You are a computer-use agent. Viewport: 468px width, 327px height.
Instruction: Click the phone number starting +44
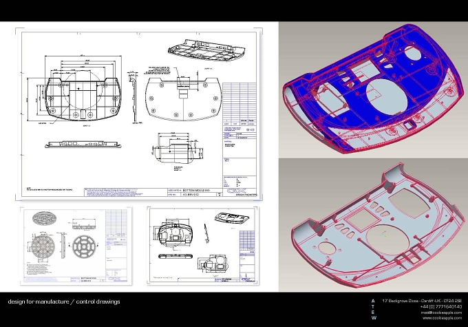(441, 307)
